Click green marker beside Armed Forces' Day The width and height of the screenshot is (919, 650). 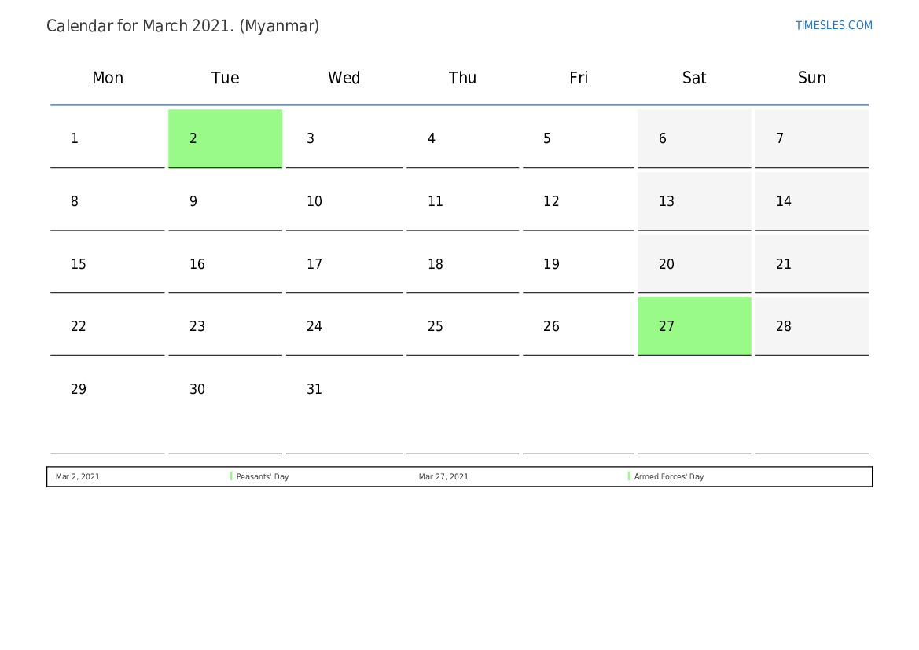pyautogui.click(x=629, y=476)
